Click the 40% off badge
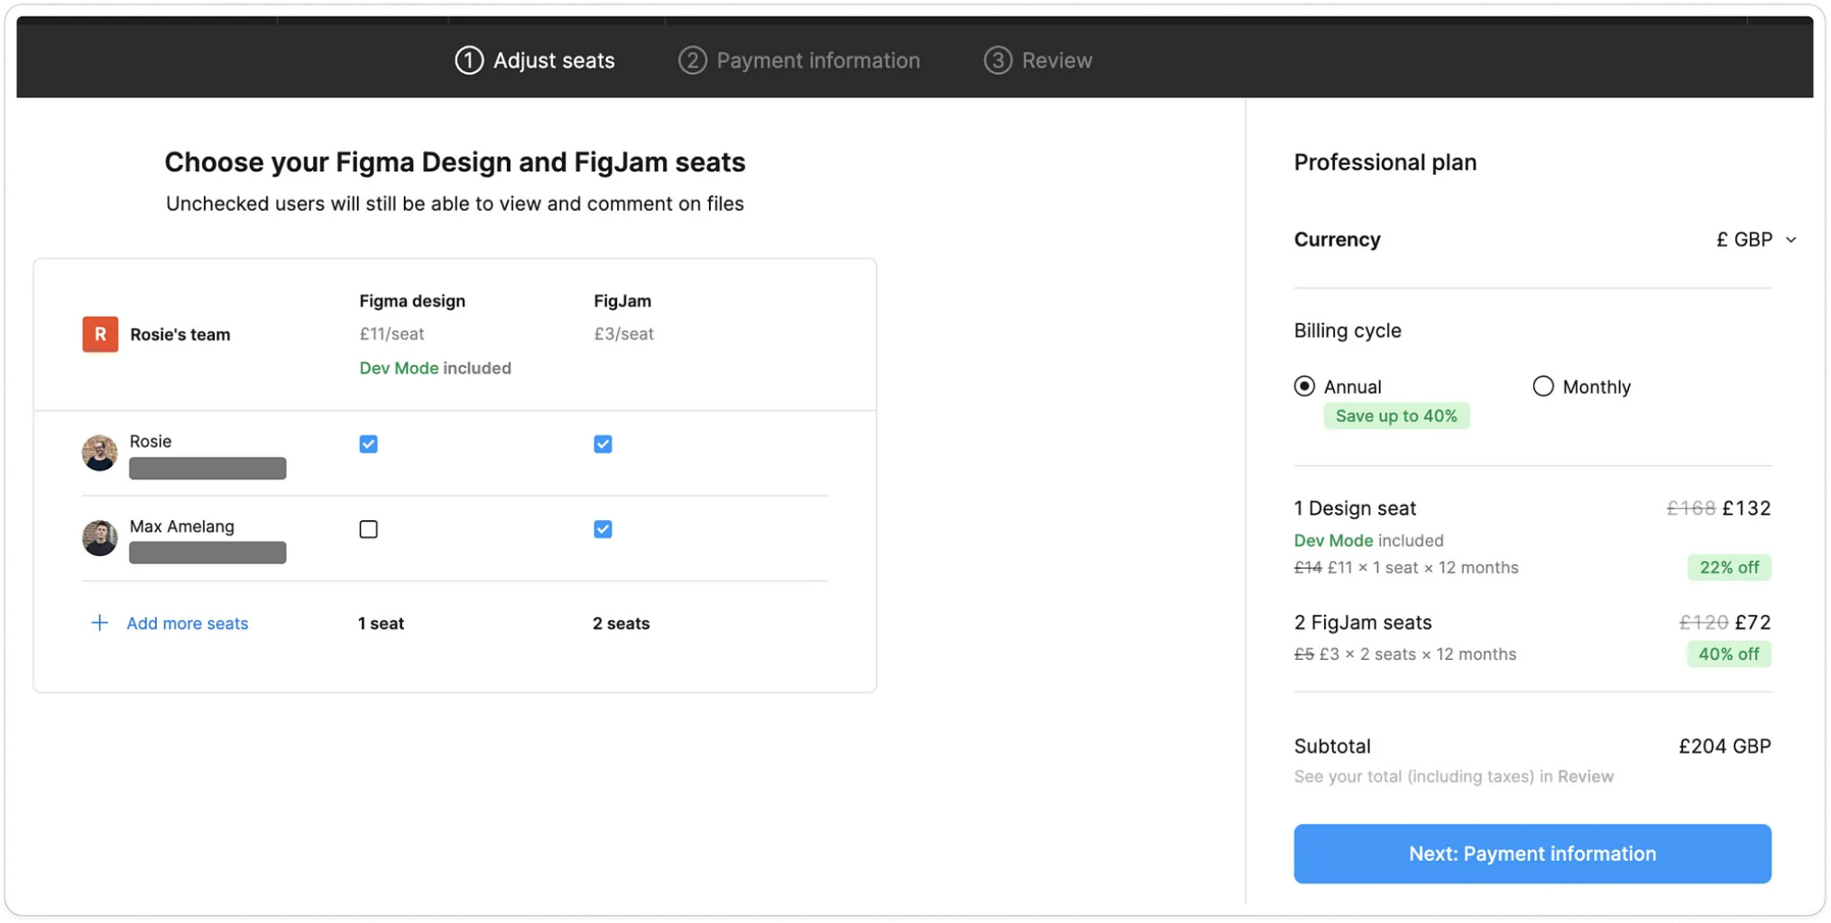This screenshot has height=923, width=1831. click(1728, 654)
